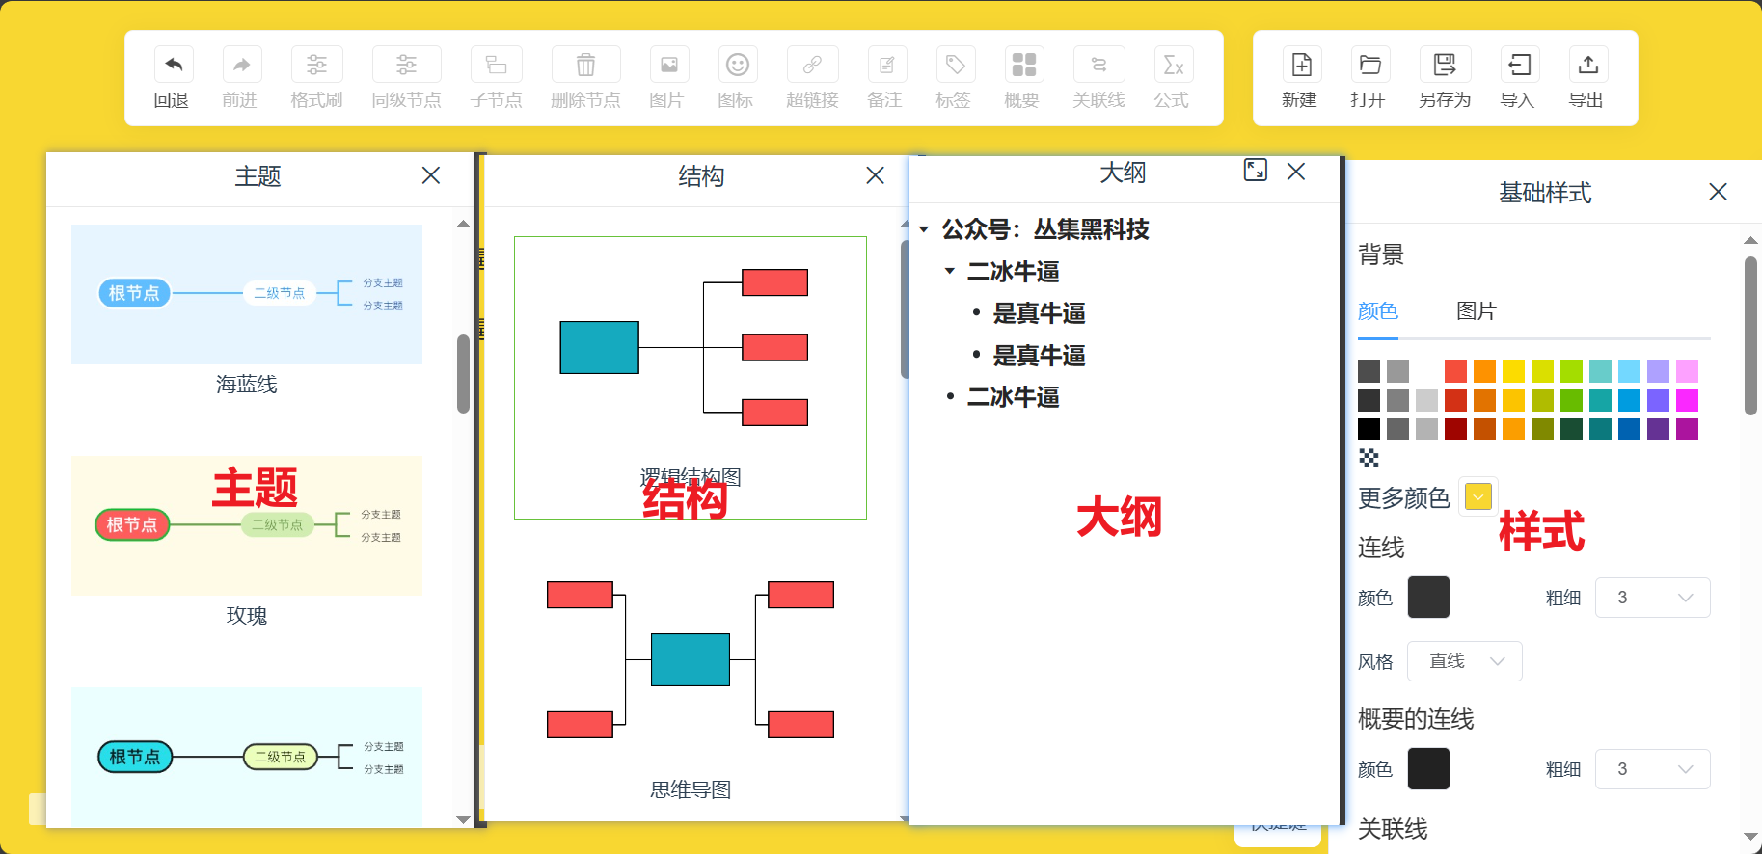
Task: Open the 连线 颜色 dark swatch
Action: [x=1428, y=598]
